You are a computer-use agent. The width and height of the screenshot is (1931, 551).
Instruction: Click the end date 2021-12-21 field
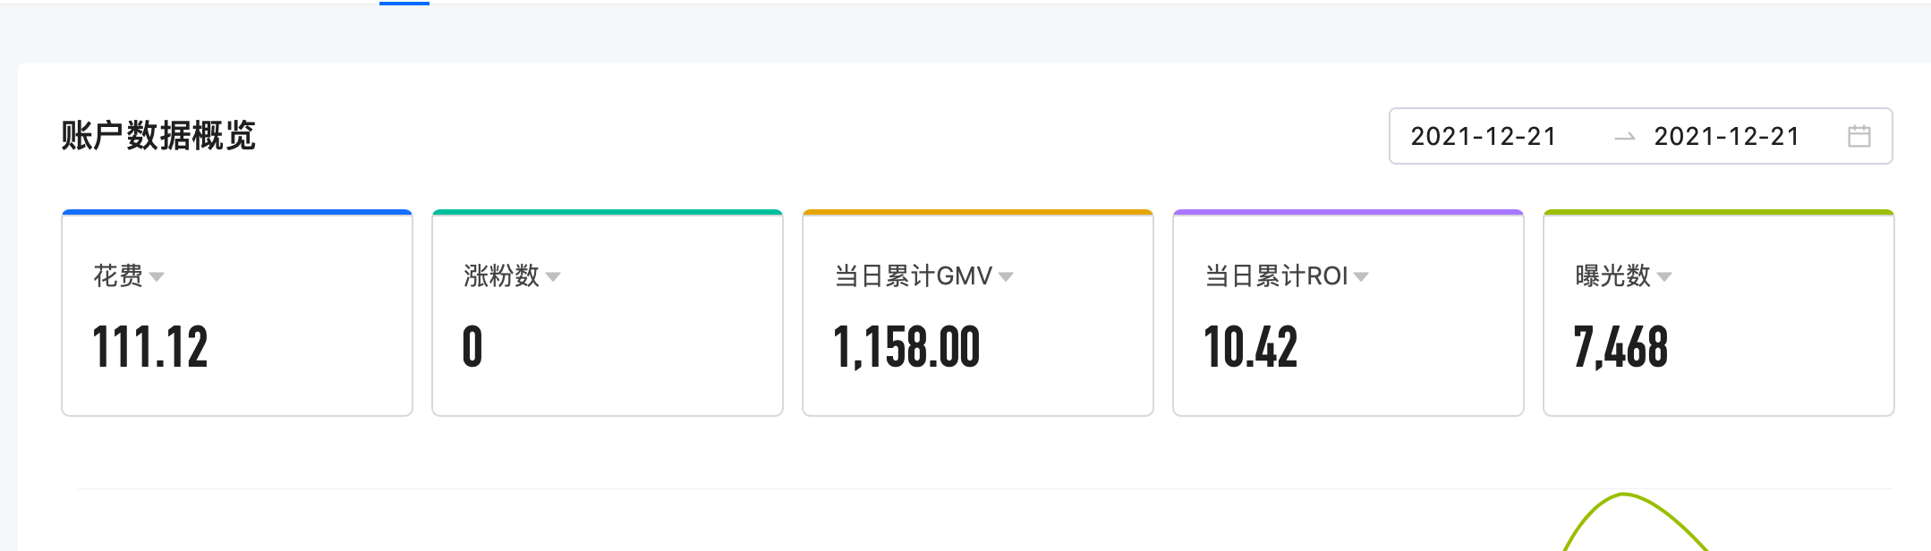pyautogui.click(x=1726, y=137)
